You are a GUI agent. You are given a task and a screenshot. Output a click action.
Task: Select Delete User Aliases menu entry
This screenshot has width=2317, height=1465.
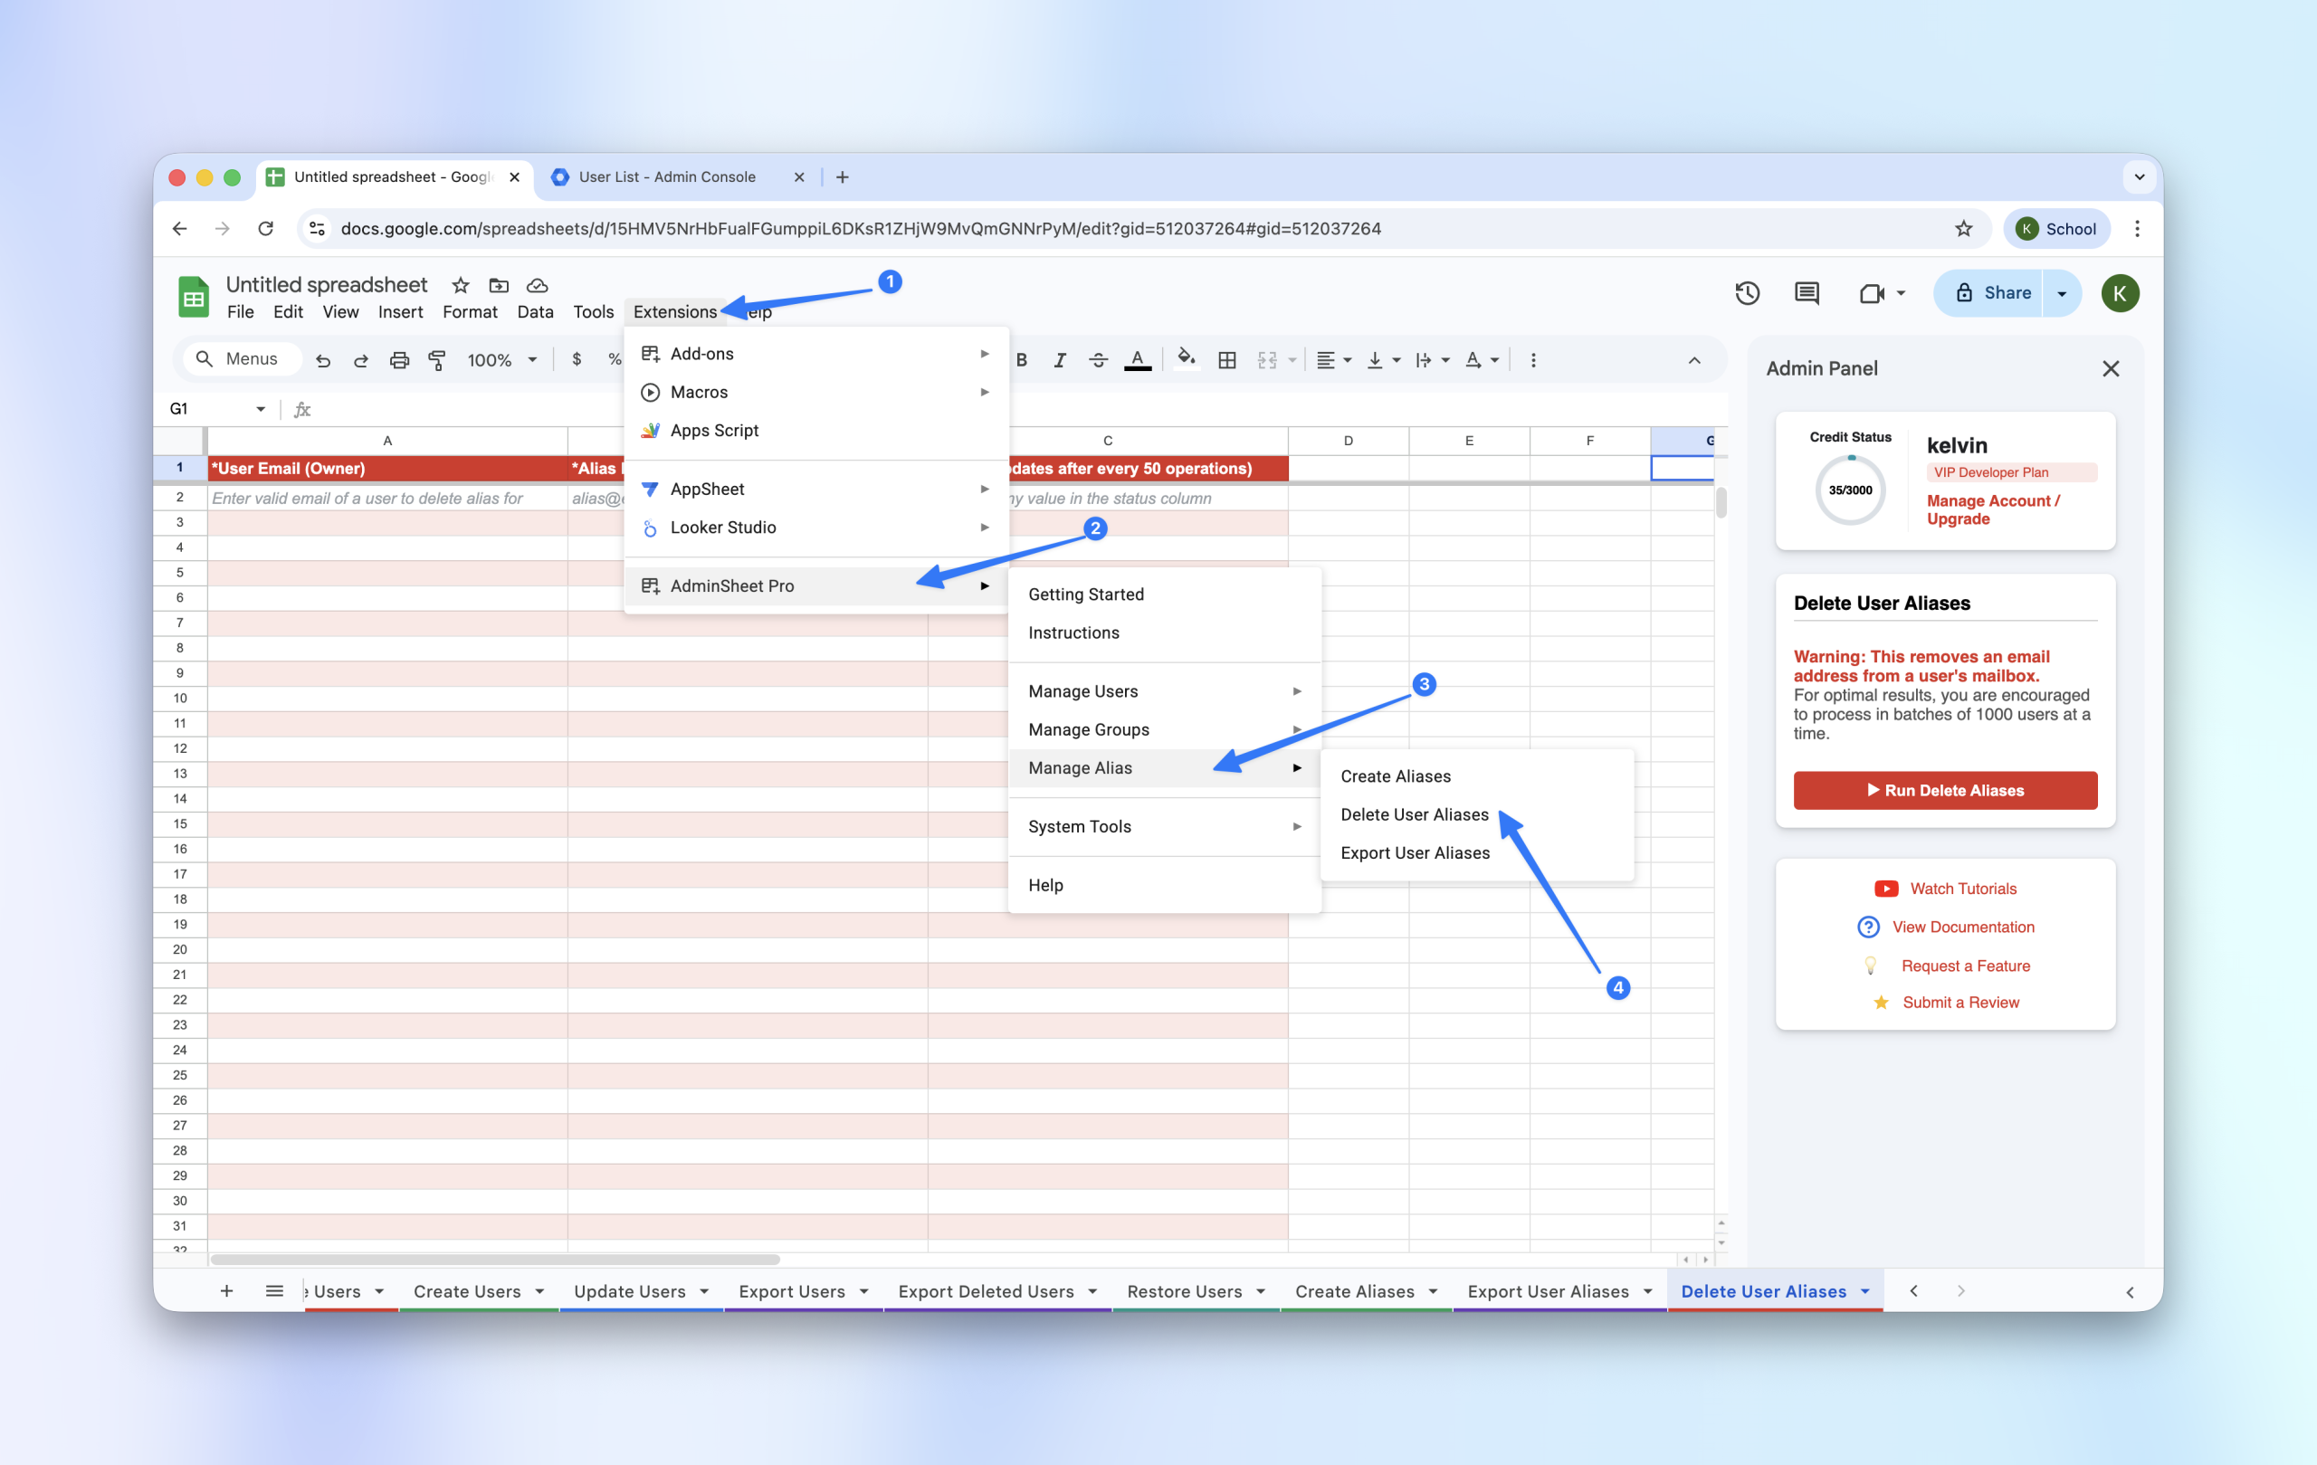[1414, 813]
